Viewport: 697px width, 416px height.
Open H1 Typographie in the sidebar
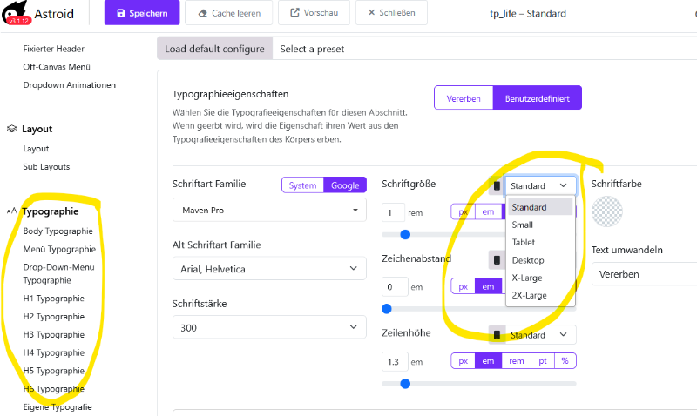pyautogui.click(x=54, y=299)
